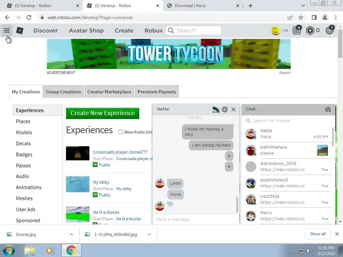The width and height of the screenshot is (343, 257).
Task: Open the Create navigation link
Action: coord(124,30)
